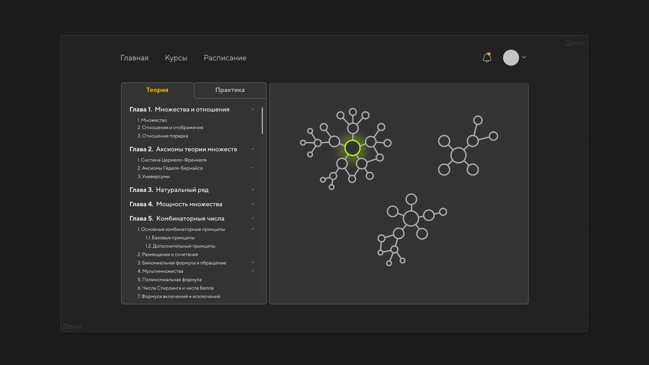Image resolution: width=649 pixels, height=365 pixels.
Task: Click the chapter list scrollbar thumb
Action: point(262,121)
